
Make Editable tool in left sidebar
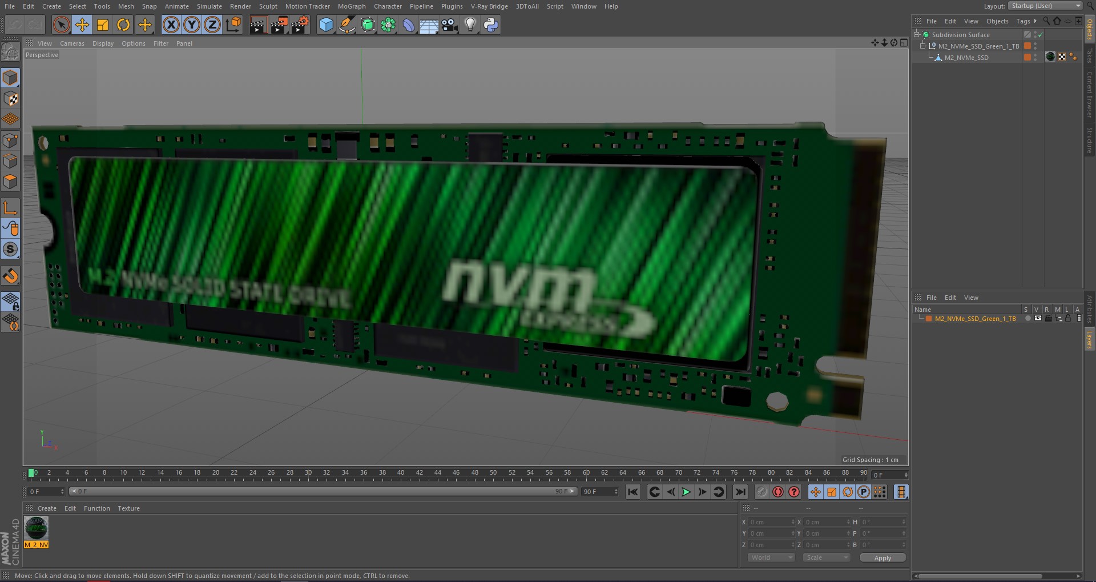10,52
